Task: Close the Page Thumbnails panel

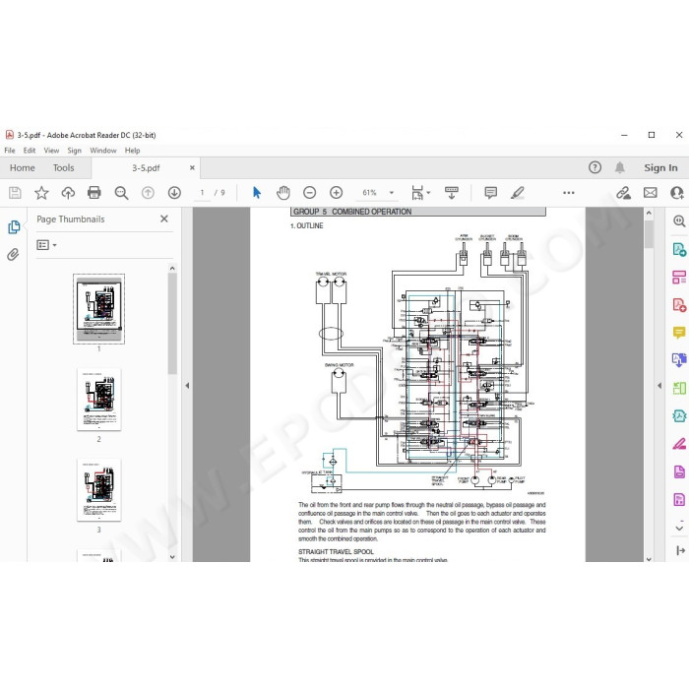Action: [x=164, y=219]
